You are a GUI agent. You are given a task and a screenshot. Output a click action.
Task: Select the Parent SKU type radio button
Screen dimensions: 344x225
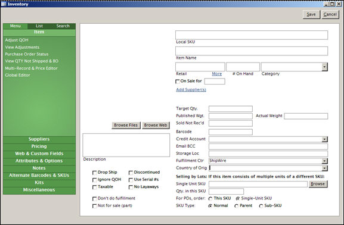[x=237, y=206]
